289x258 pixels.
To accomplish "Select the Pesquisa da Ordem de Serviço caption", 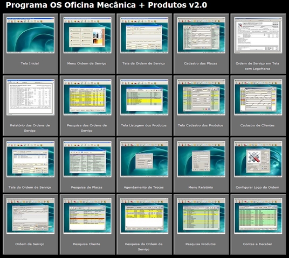I will pyautogui.click(x=143, y=247).
